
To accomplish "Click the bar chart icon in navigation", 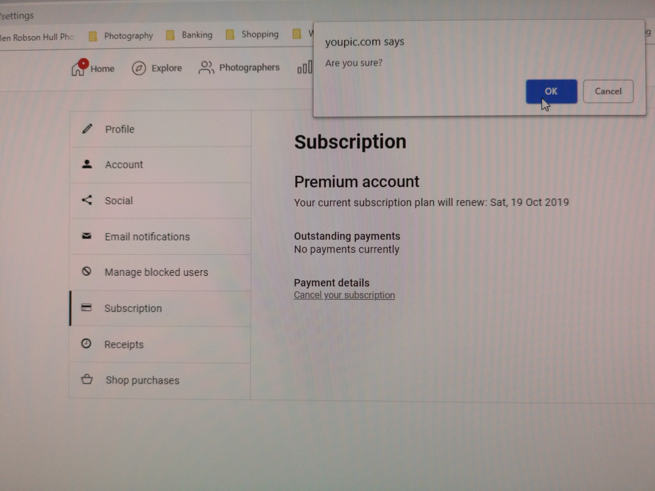I will [x=305, y=67].
